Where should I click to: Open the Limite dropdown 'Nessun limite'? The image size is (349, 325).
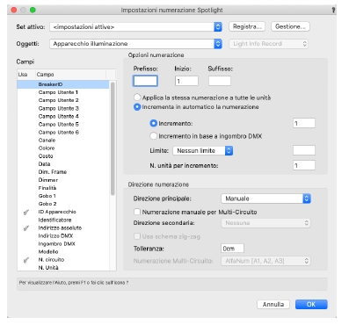pos(203,151)
